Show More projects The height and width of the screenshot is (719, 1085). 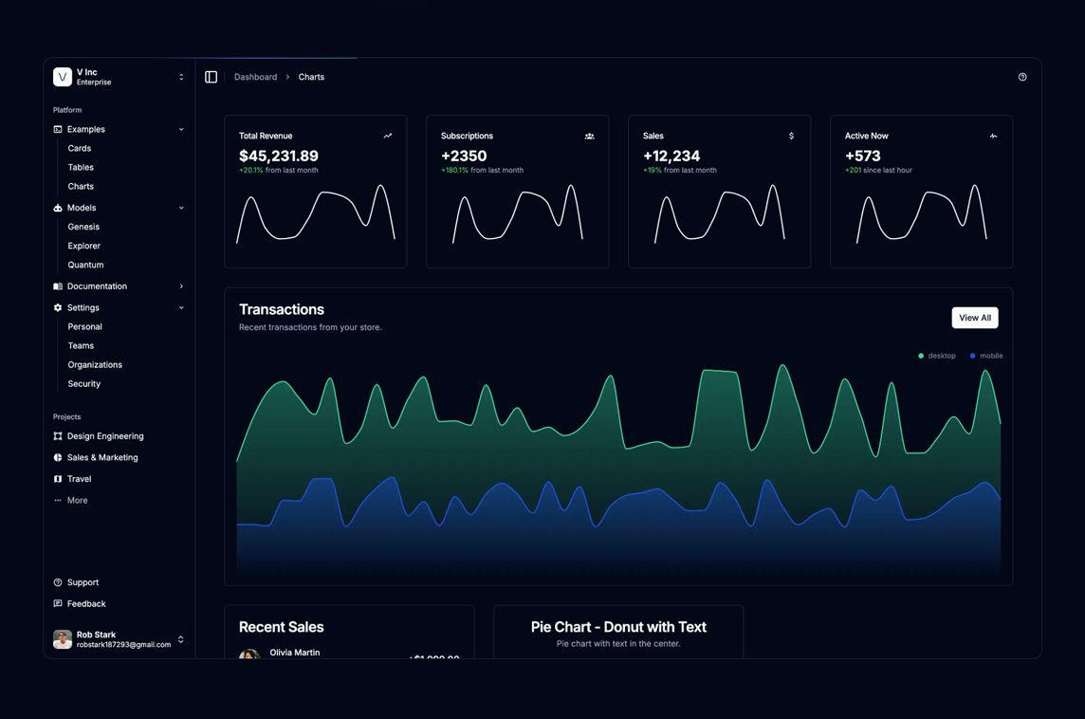pyautogui.click(x=77, y=500)
